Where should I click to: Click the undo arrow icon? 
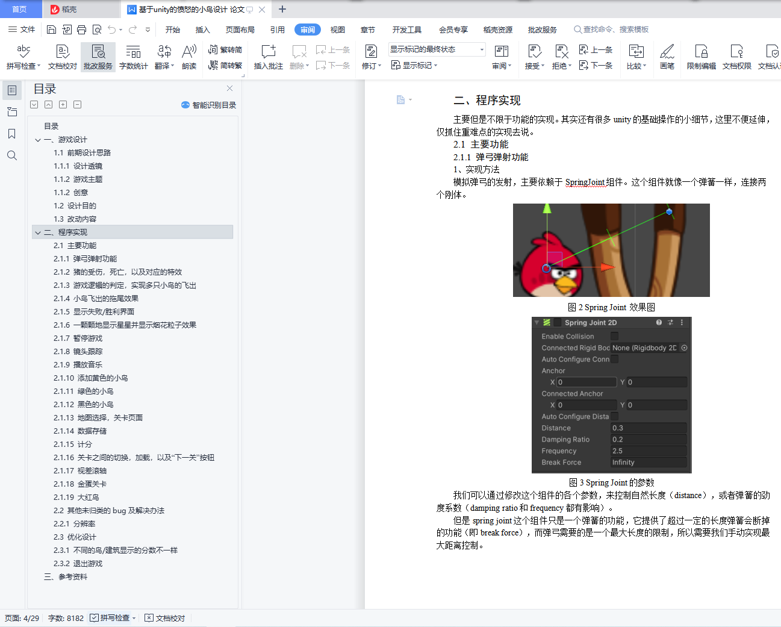click(111, 30)
